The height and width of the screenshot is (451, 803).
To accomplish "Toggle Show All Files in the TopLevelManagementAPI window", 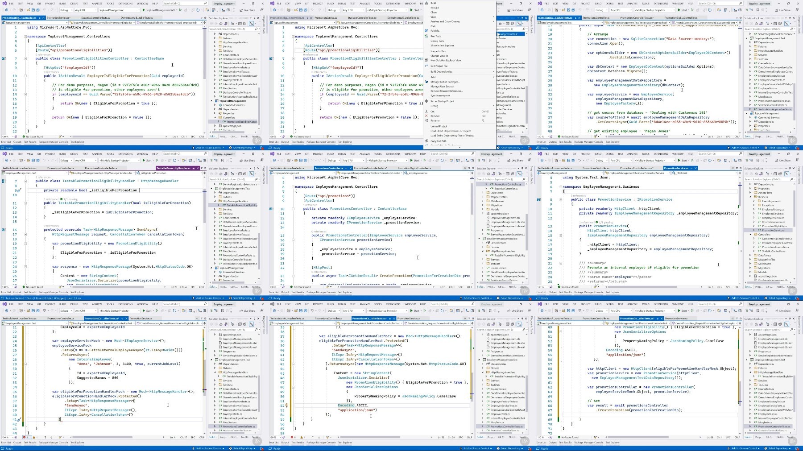I will (x=244, y=23).
